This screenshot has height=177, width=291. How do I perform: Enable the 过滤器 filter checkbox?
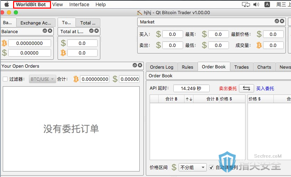coord(5,79)
